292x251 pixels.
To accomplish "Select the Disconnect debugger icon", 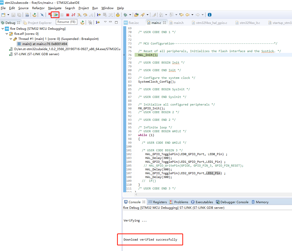I will point(74,14).
